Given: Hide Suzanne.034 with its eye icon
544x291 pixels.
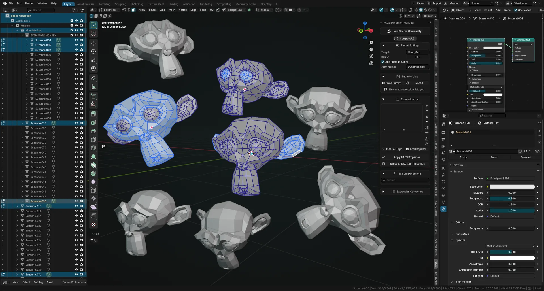Looking at the screenshot, I should pos(76,123).
